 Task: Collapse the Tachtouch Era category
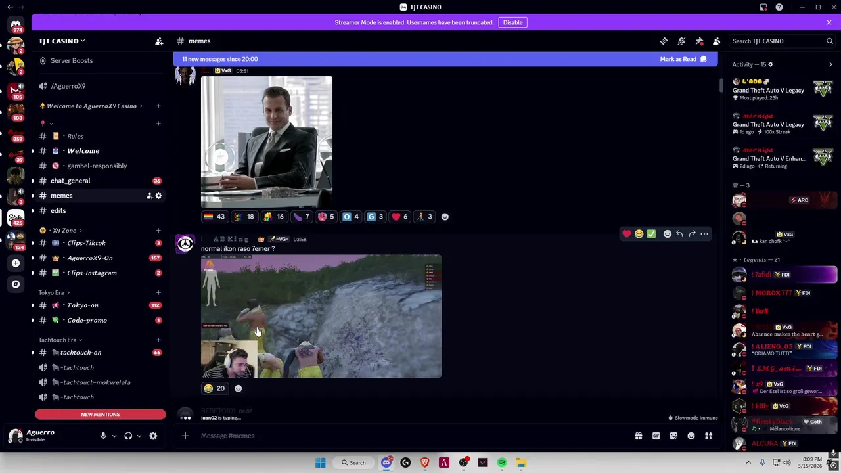point(60,340)
